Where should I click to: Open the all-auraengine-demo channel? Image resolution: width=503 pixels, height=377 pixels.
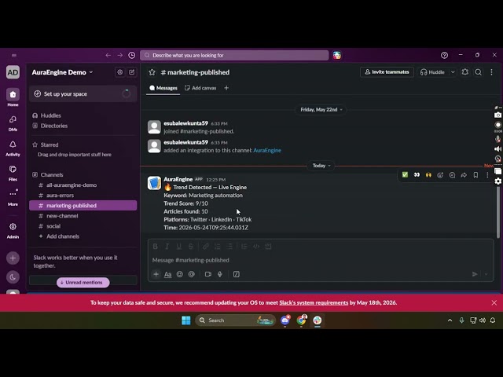[83, 185]
